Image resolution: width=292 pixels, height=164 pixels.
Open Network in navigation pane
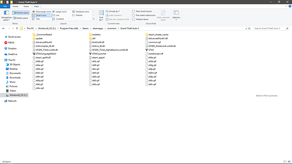click(12, 101)
